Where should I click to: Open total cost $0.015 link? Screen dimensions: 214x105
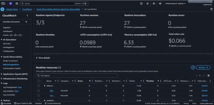(205, 96)
